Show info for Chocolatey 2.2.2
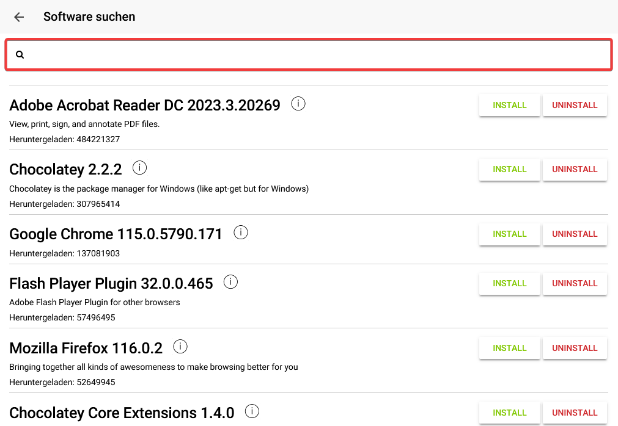618x426 pixels. 139,168
